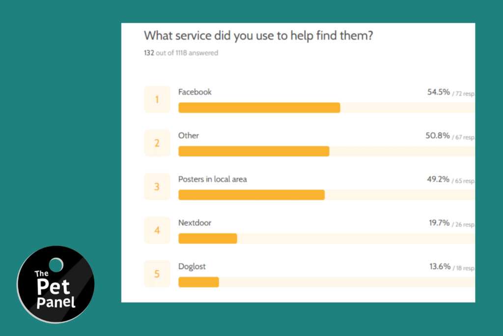This screenshot has width=503, height=336.
Task: Click the survey question heading text
Action: [258, 35]
